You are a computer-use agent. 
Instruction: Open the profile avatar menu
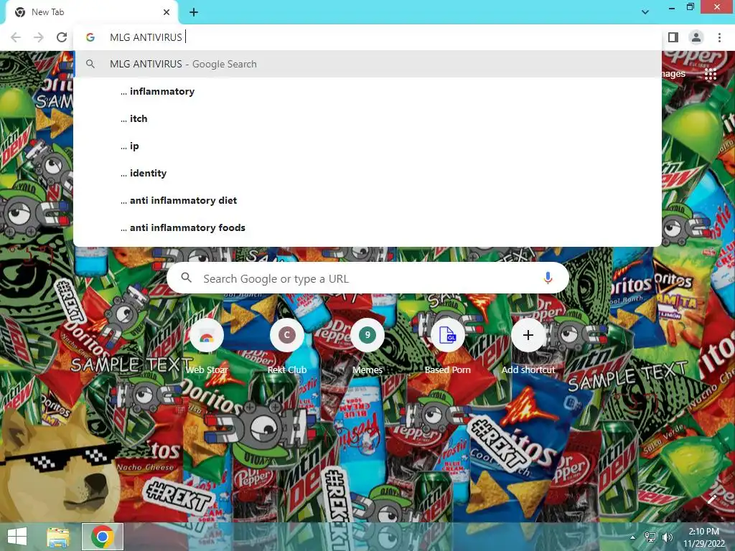point(696,37)
